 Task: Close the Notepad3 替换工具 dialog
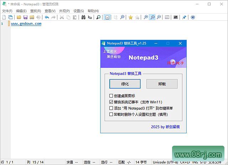coord(180,43)
